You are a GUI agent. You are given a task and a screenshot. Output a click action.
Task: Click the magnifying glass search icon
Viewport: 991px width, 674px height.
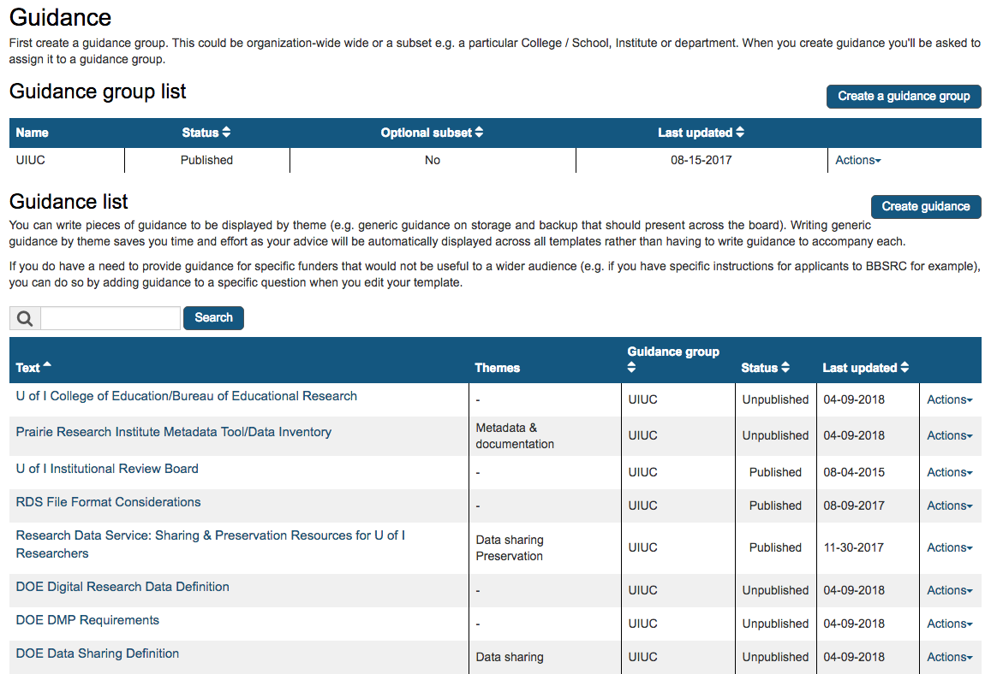24,317
